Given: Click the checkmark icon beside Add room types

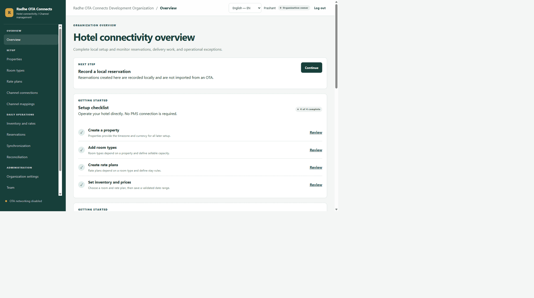Looking at the screenshot, I should (81, 150).
